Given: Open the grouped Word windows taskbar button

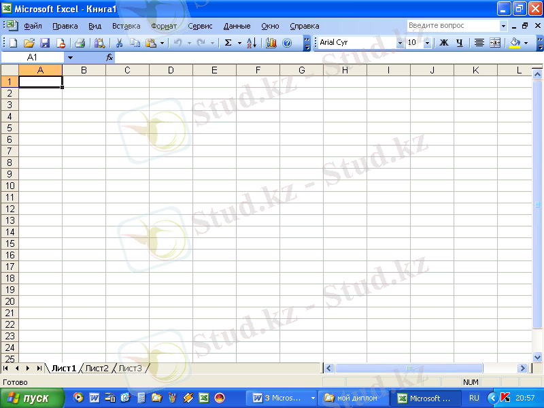Looking at the screenshot, I should (x=282, y=398).
